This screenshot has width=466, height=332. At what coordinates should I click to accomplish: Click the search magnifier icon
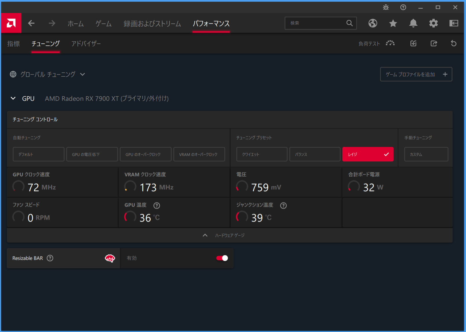tap(349, 23)
